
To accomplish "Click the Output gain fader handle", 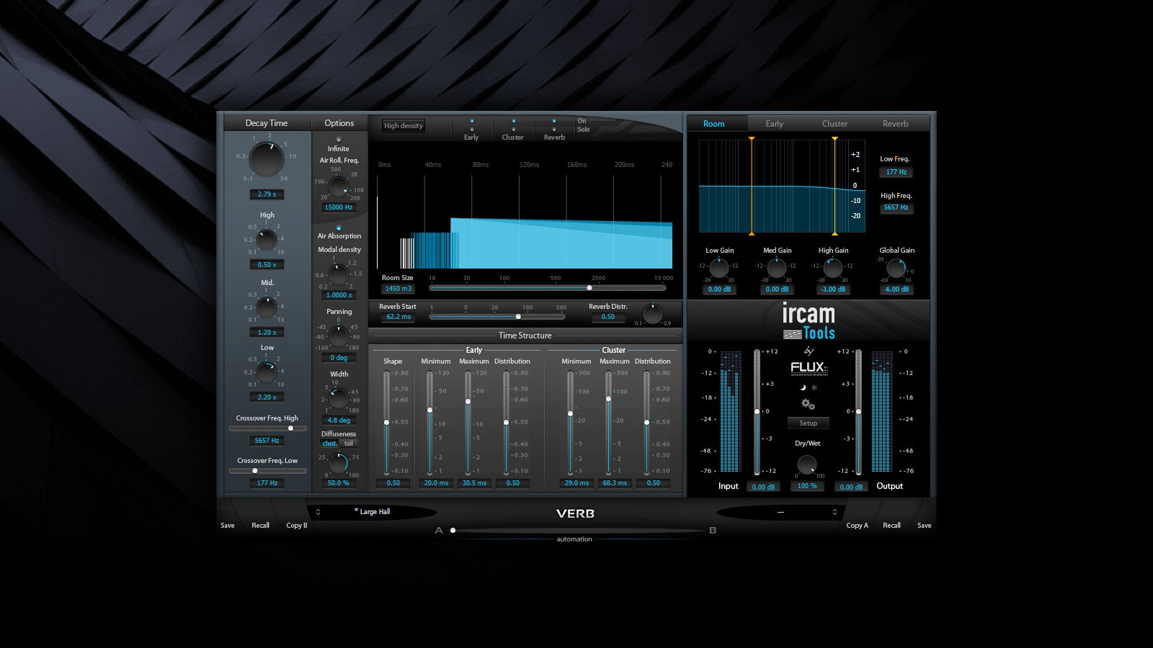I will (858, 412).
